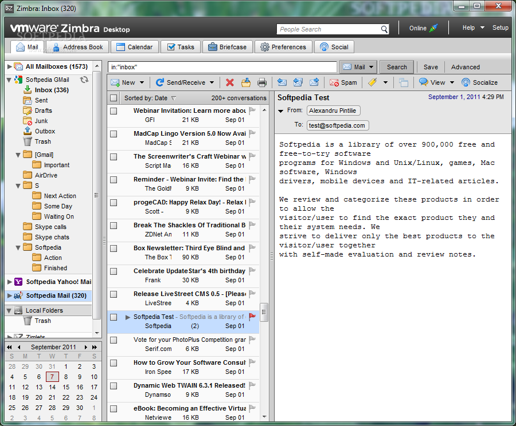This screenshot has height=426, width=516.
Task: Click the Online connection status icon
Action: pos(434,28)
